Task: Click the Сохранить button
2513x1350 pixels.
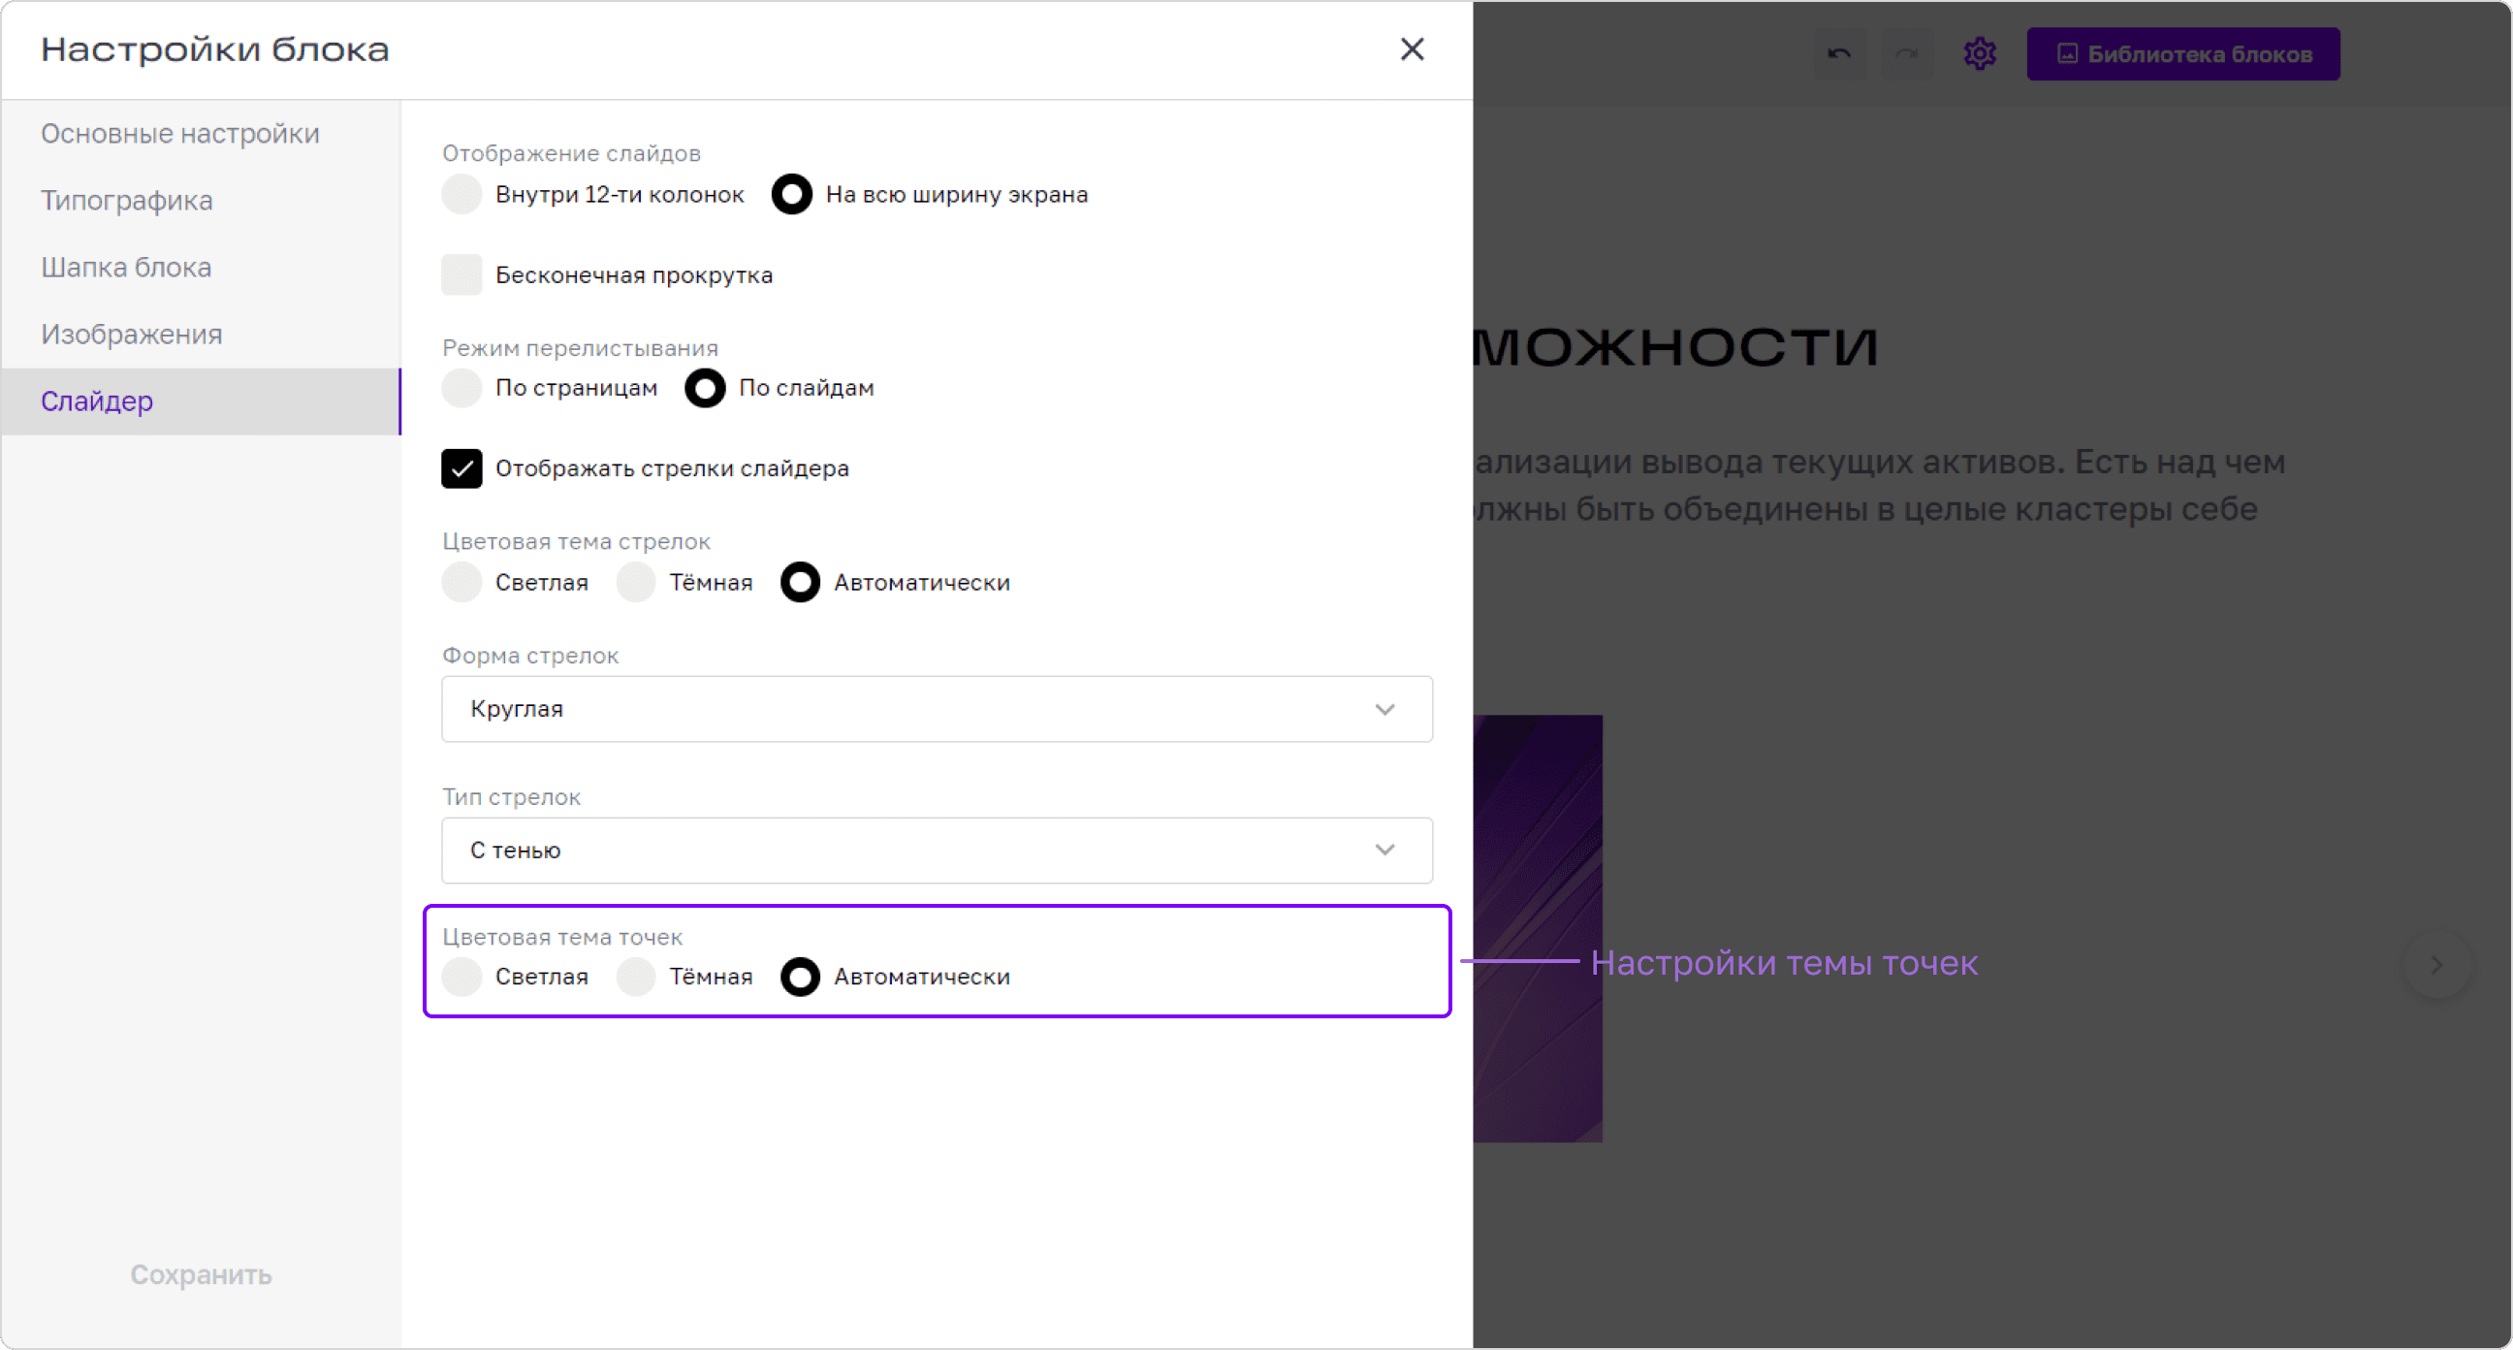Action: [x=201, y=1273]
